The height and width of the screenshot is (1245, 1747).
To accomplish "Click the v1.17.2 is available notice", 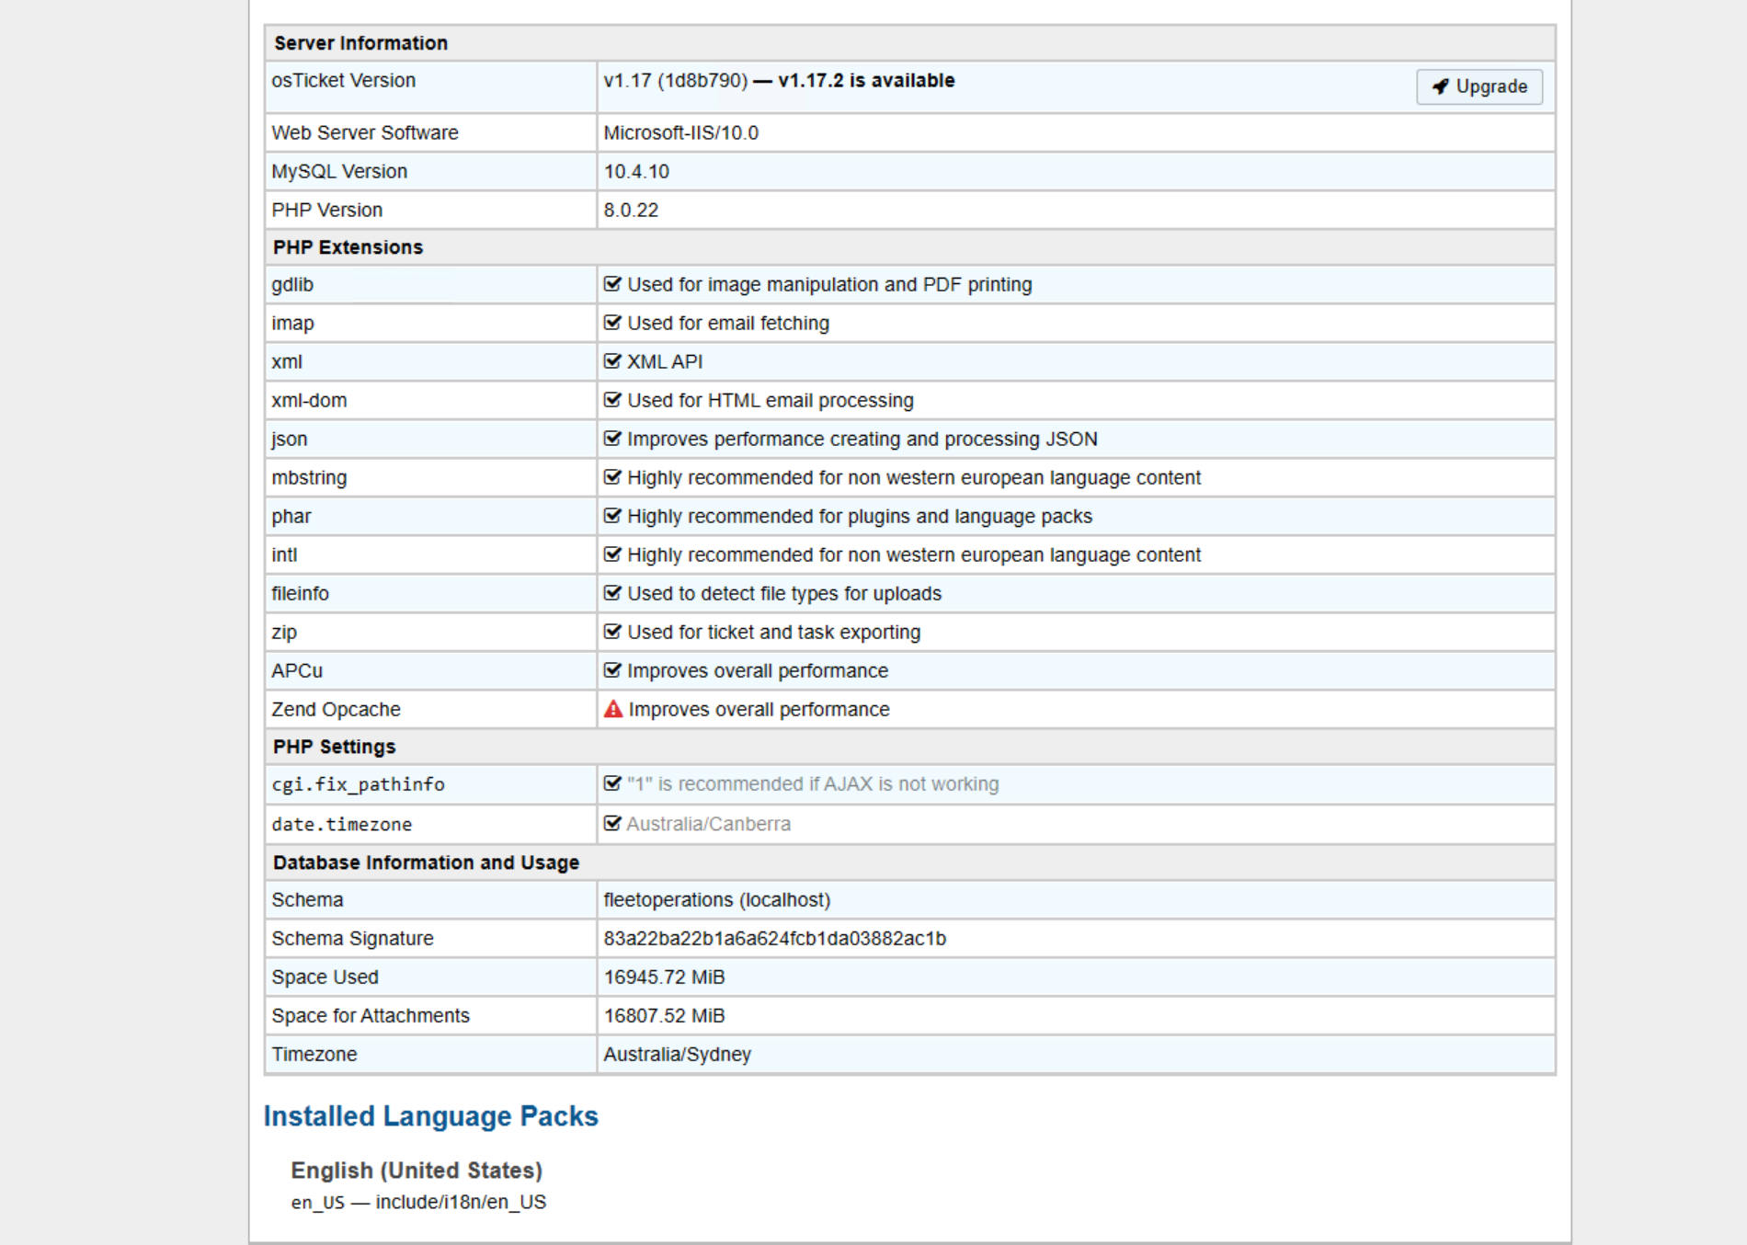I will 865,81.
